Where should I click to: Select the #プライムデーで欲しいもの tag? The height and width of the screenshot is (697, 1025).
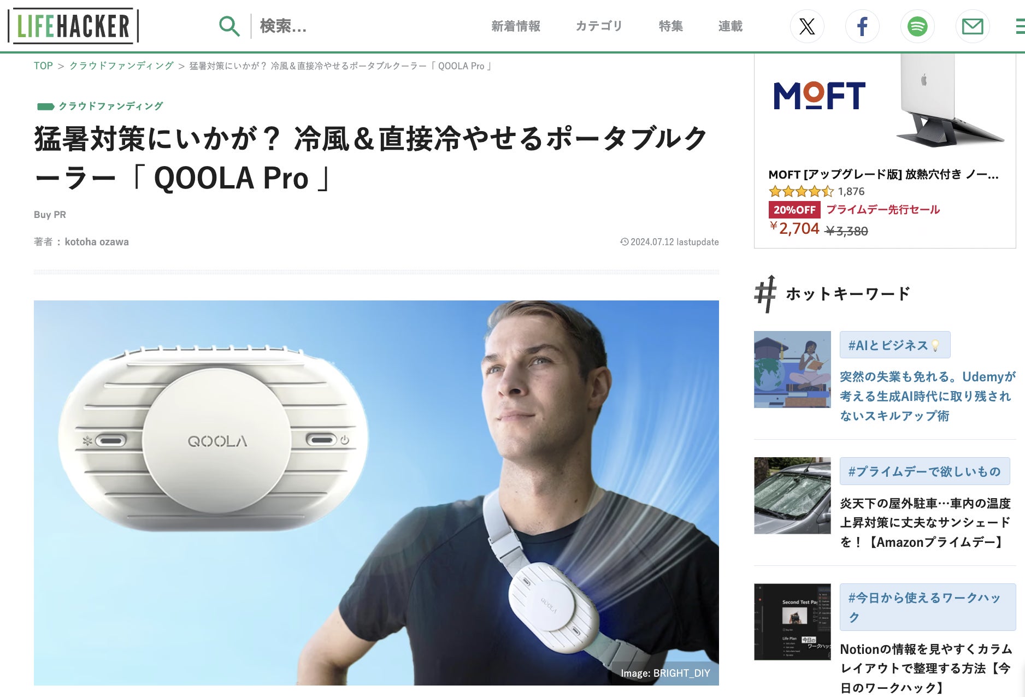pos(924,471)
